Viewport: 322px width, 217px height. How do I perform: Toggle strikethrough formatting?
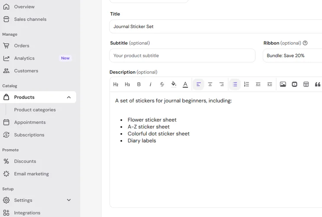(162, 84)
